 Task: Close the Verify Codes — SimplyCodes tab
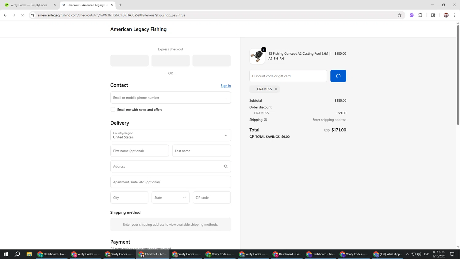[55, 5]
